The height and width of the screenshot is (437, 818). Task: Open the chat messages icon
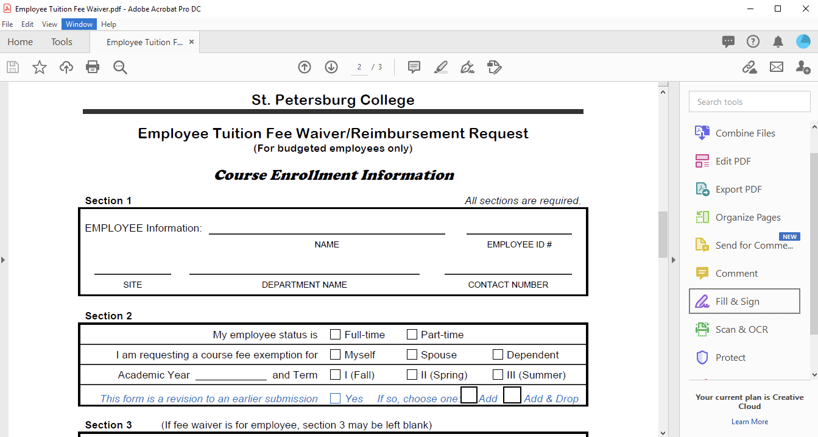tap(728, 41)
